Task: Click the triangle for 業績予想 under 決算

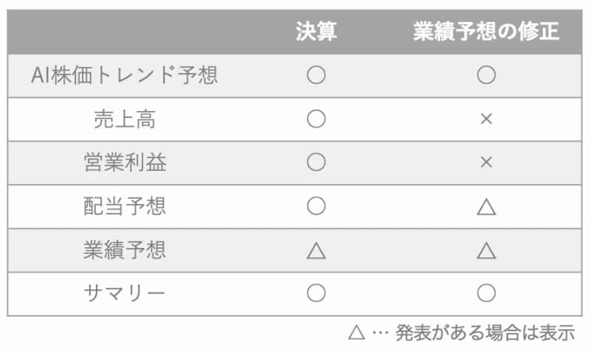Action: (x=316, y=250)
